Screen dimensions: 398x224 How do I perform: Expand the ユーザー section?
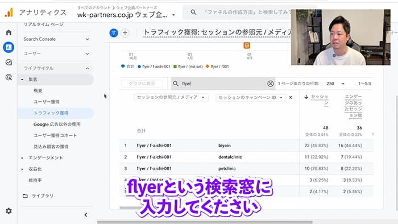(88, 54)
